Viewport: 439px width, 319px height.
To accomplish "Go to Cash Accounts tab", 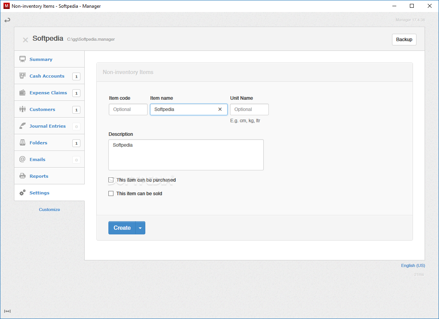I will pyautogui.click(x=49, y=76).
